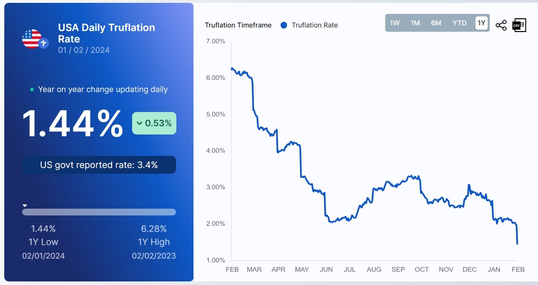Screen dimensions: 538x285
Task: Enable the 6M timeframe view
Action: point(436,23)
